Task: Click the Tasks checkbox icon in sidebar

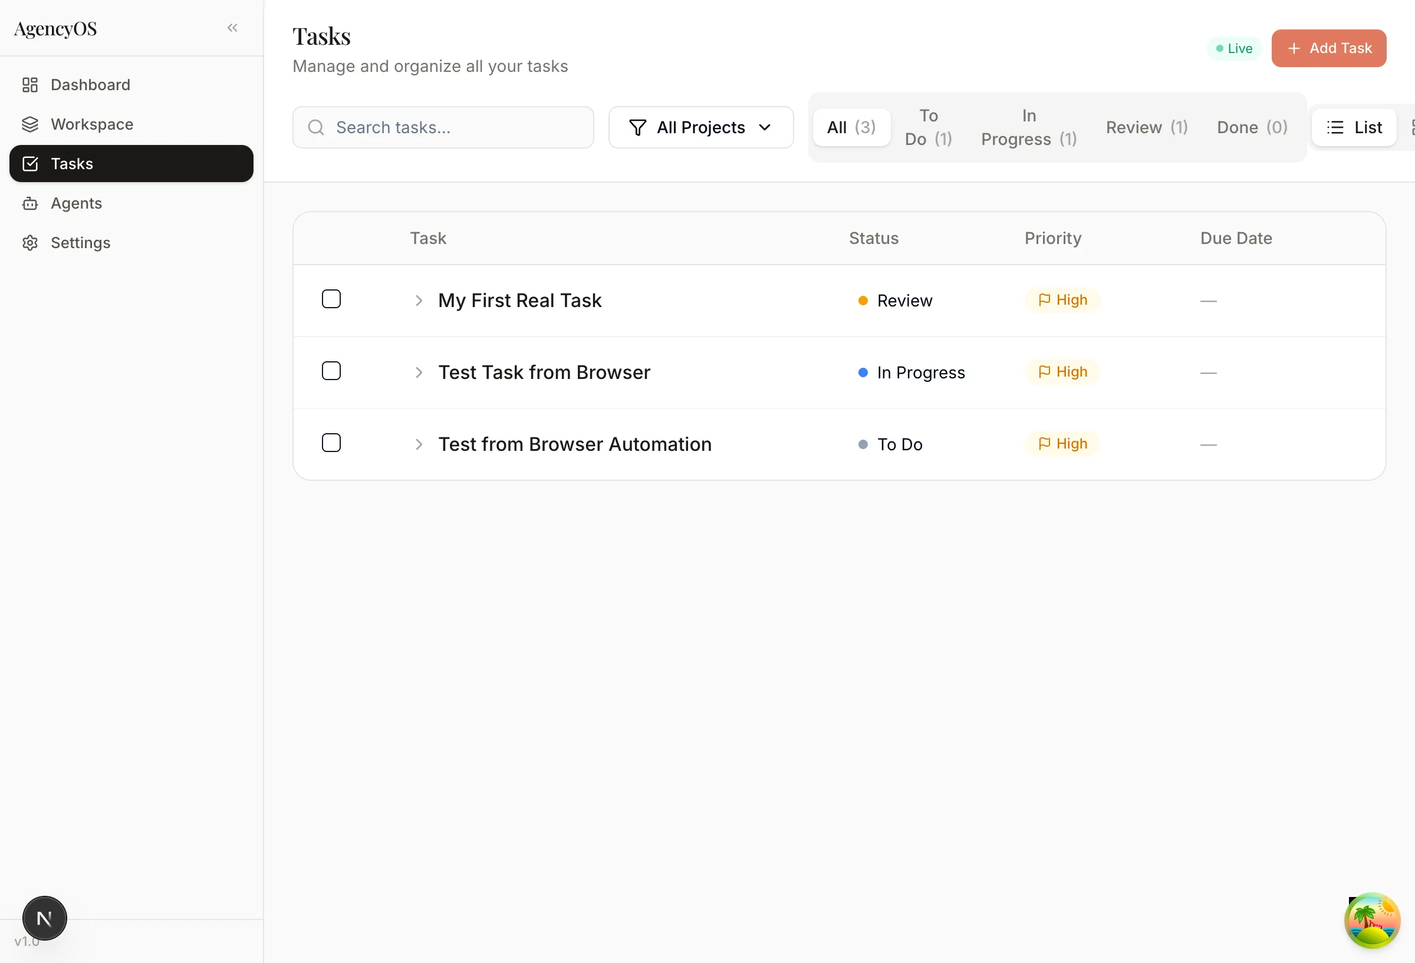Action: pyautogui.click(x=31, y=164)
